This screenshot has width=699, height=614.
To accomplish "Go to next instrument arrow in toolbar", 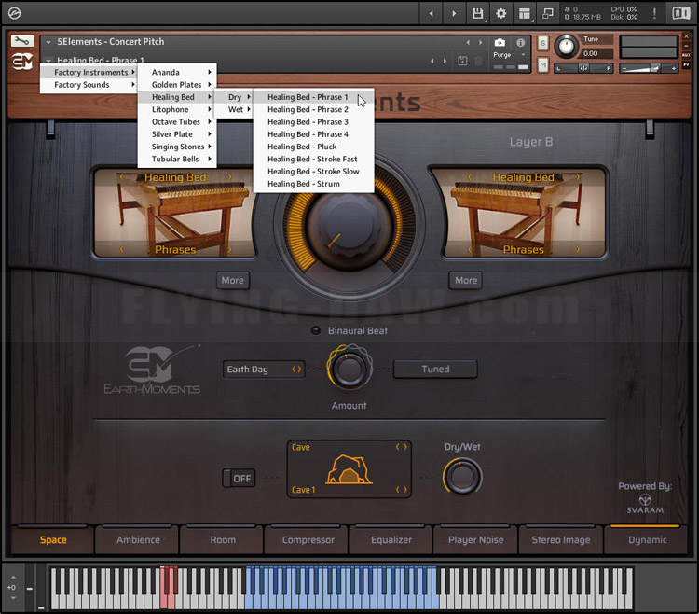I will tap(454, 14).
